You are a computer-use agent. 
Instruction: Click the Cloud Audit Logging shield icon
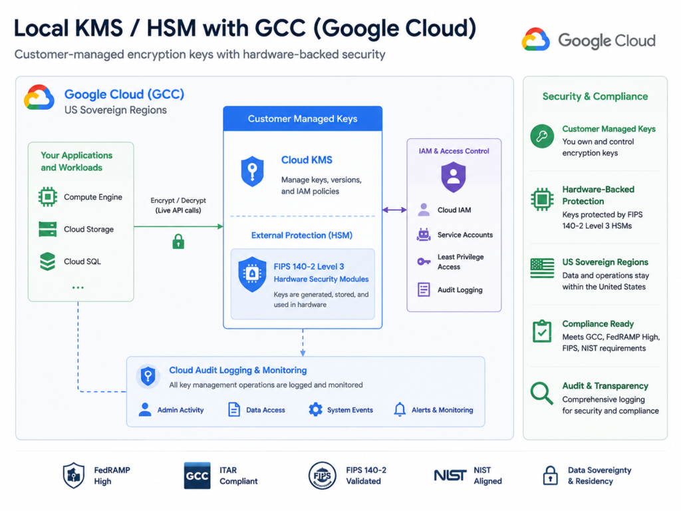pyautogui.click(x=148, y=375)
